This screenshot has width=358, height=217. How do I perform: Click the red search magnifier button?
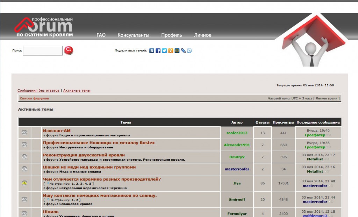(x=69, y=50)
